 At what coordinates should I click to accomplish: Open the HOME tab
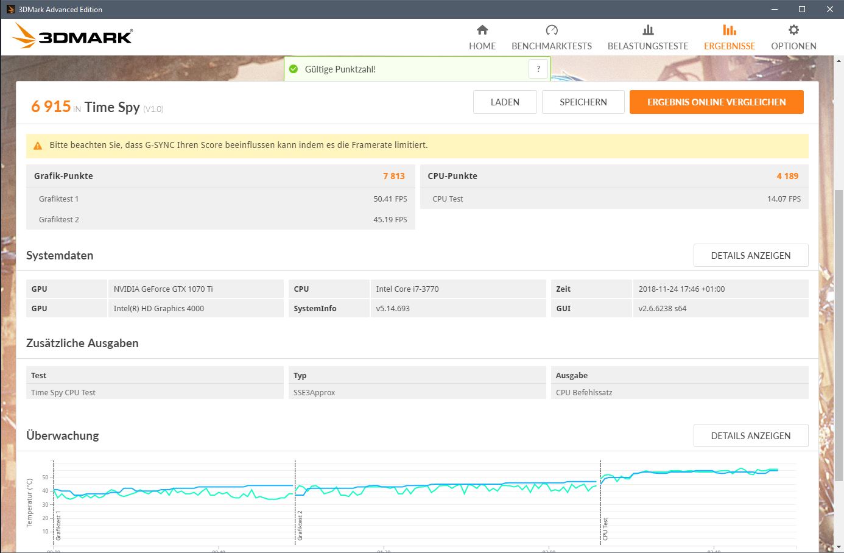[482, 38]
